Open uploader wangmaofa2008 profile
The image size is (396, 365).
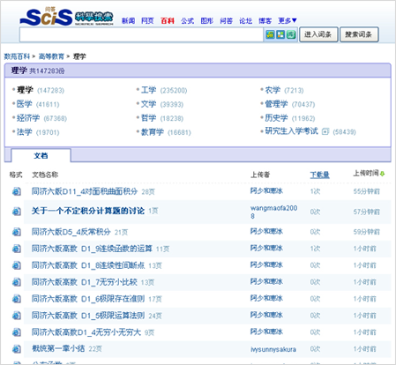273,212
